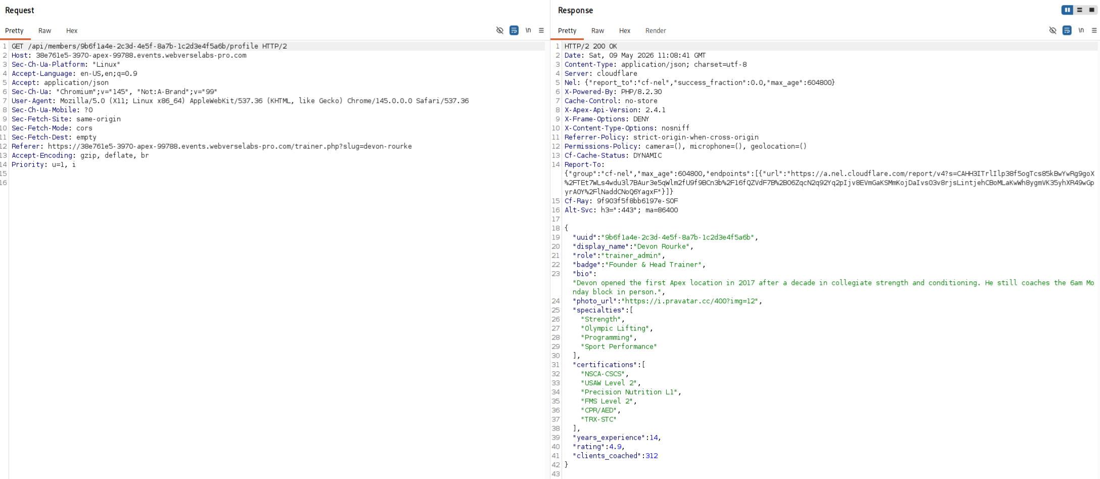Click the Cf-Cache-Status DYNAMIC header
1100x479 pixels.
click(613, 155)
